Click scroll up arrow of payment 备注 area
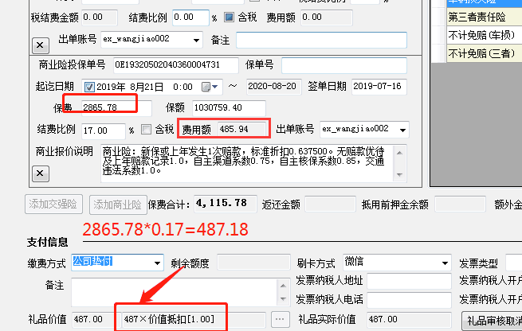The width and height of the screenshot is (522, 331). point(283,286)
